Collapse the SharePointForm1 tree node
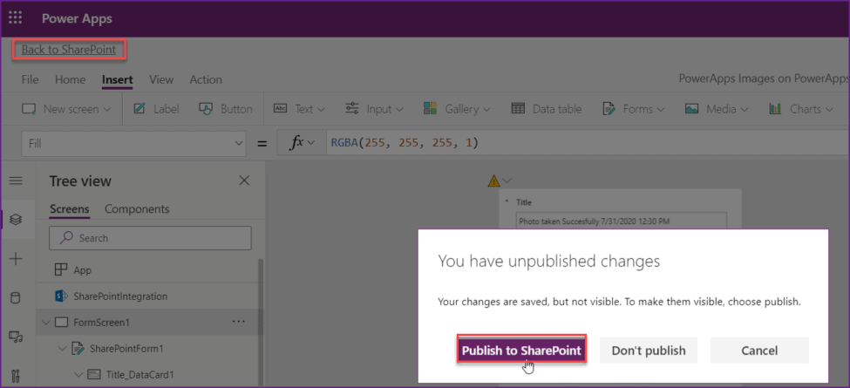This screenshot has height=388, width=850. 62,349
